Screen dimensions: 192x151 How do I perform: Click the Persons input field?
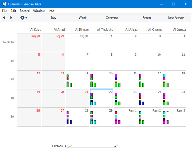pyautogui.click(x=90, y=146)
